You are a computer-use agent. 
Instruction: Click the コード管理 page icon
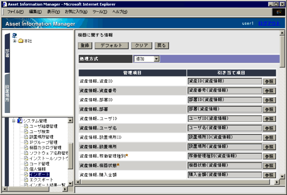tap(26, 164)
